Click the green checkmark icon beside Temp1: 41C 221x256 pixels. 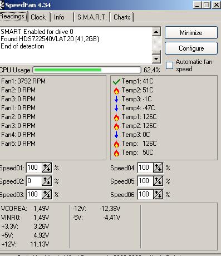point(116,81)
